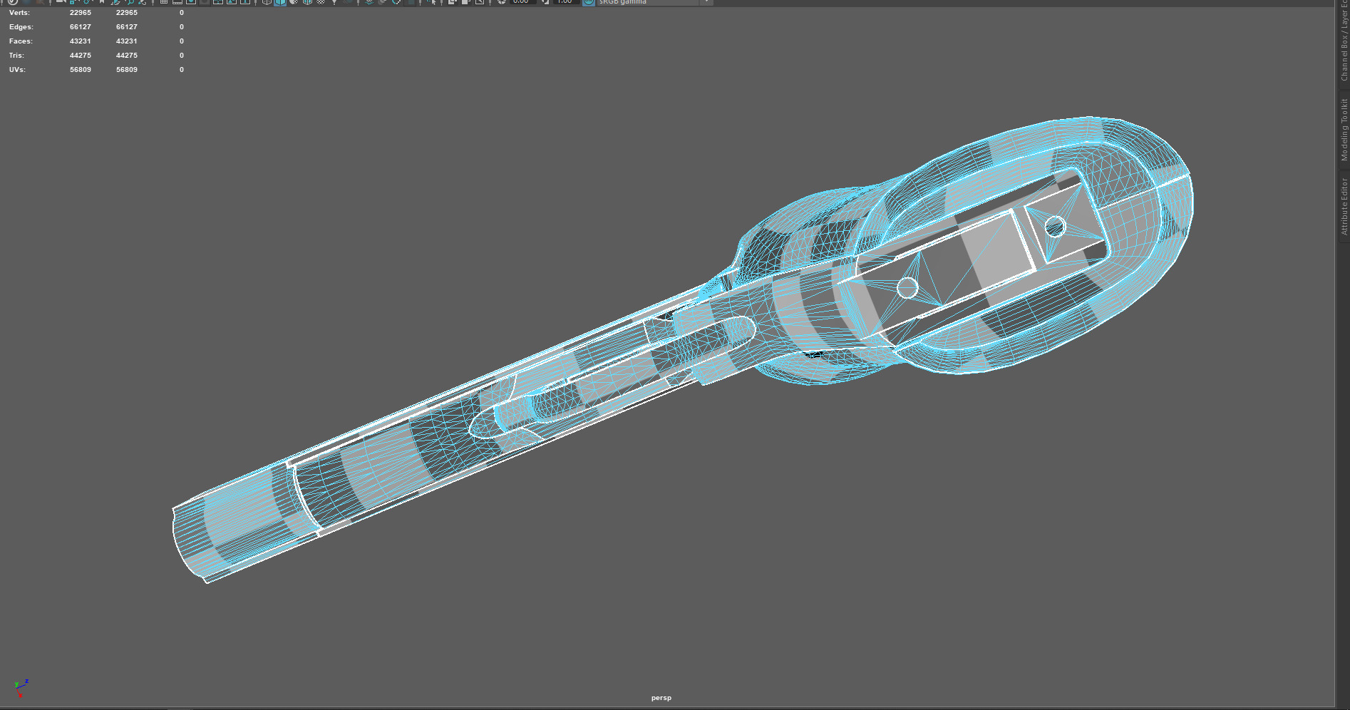The width and height of the screenshot is (1350, 710).
Task: Toggle Use Default Material icon
Action: point(294,2)
